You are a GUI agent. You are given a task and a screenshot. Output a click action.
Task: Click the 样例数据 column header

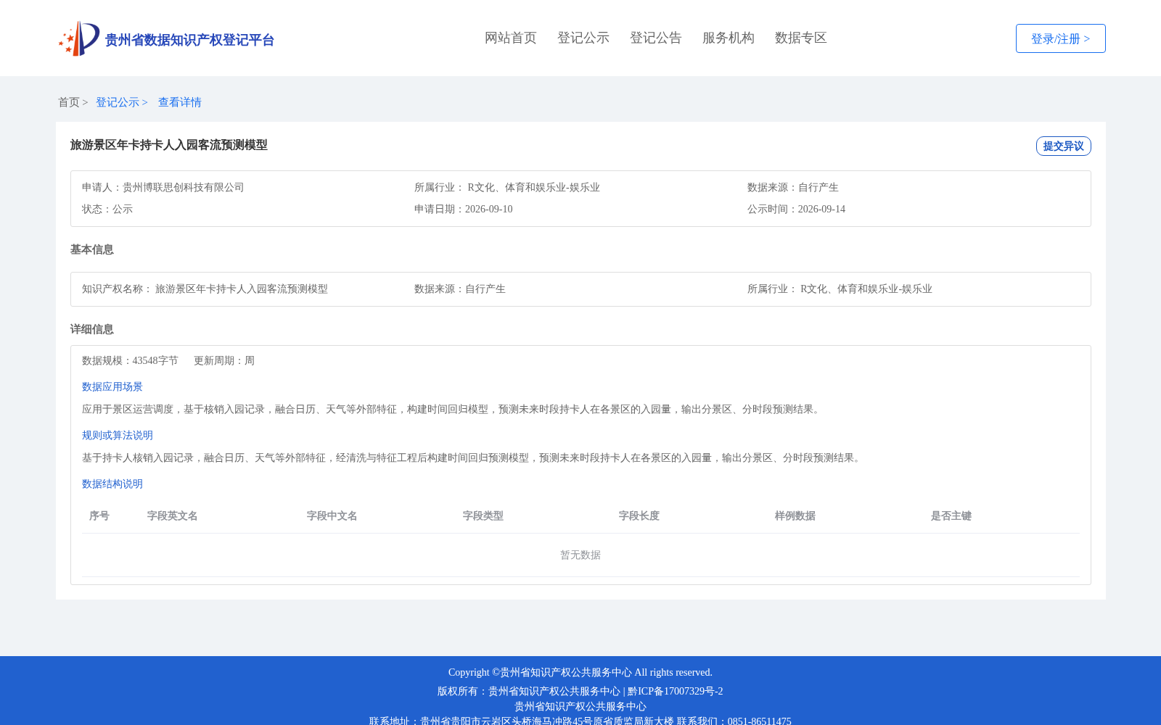795,516
